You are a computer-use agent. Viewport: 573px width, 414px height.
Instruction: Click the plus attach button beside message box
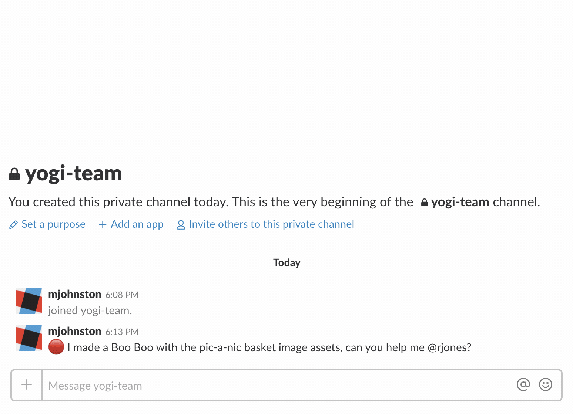pyautogui.click(x=27, y=385)
